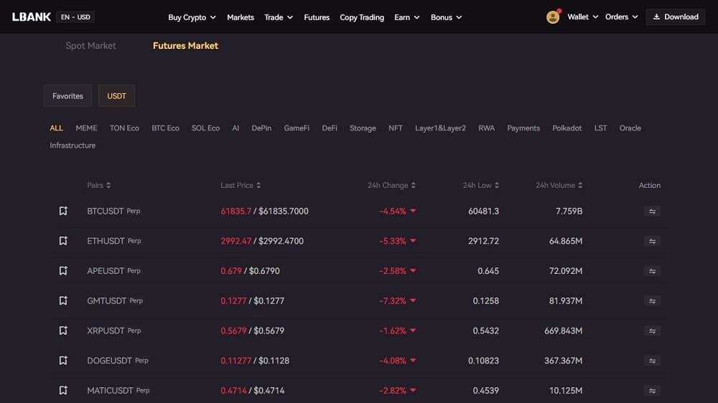
Task: Filter by GameFi category
Action: coord(297,128)
